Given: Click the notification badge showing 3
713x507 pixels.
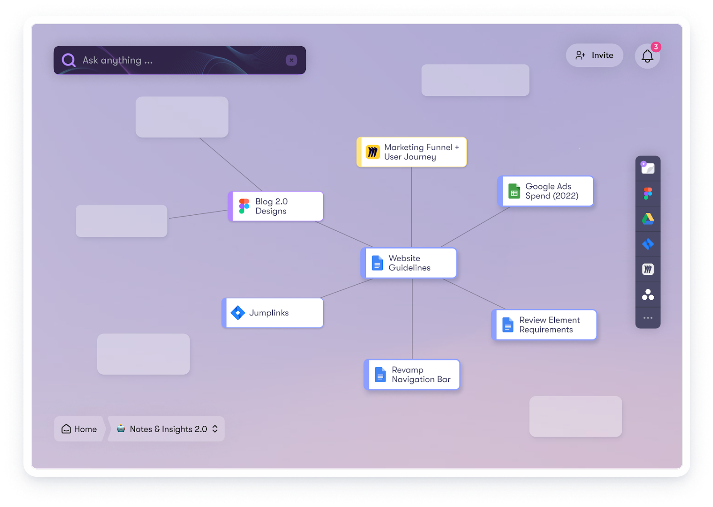Looking at the screenshot, I should coord(656,46).
